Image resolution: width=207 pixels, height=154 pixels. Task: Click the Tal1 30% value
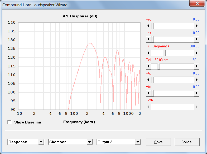pyautogui.click(x=196, y=60)
